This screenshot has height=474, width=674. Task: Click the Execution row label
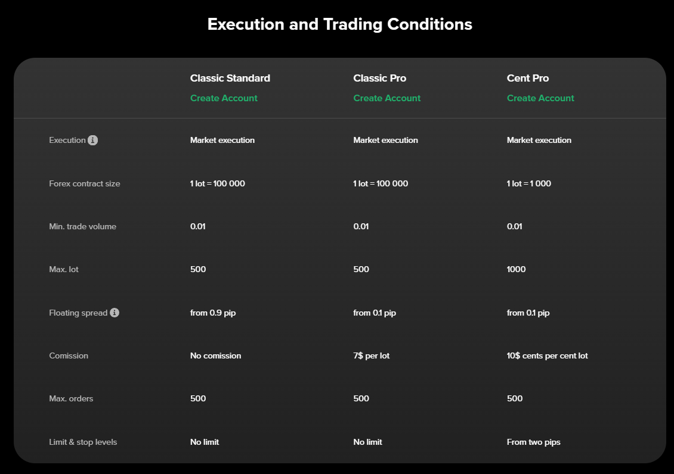(67, 141)
